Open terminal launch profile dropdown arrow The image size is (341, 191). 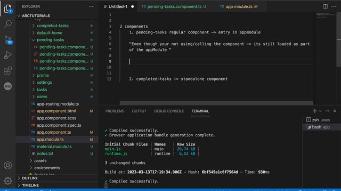point(320,111)
